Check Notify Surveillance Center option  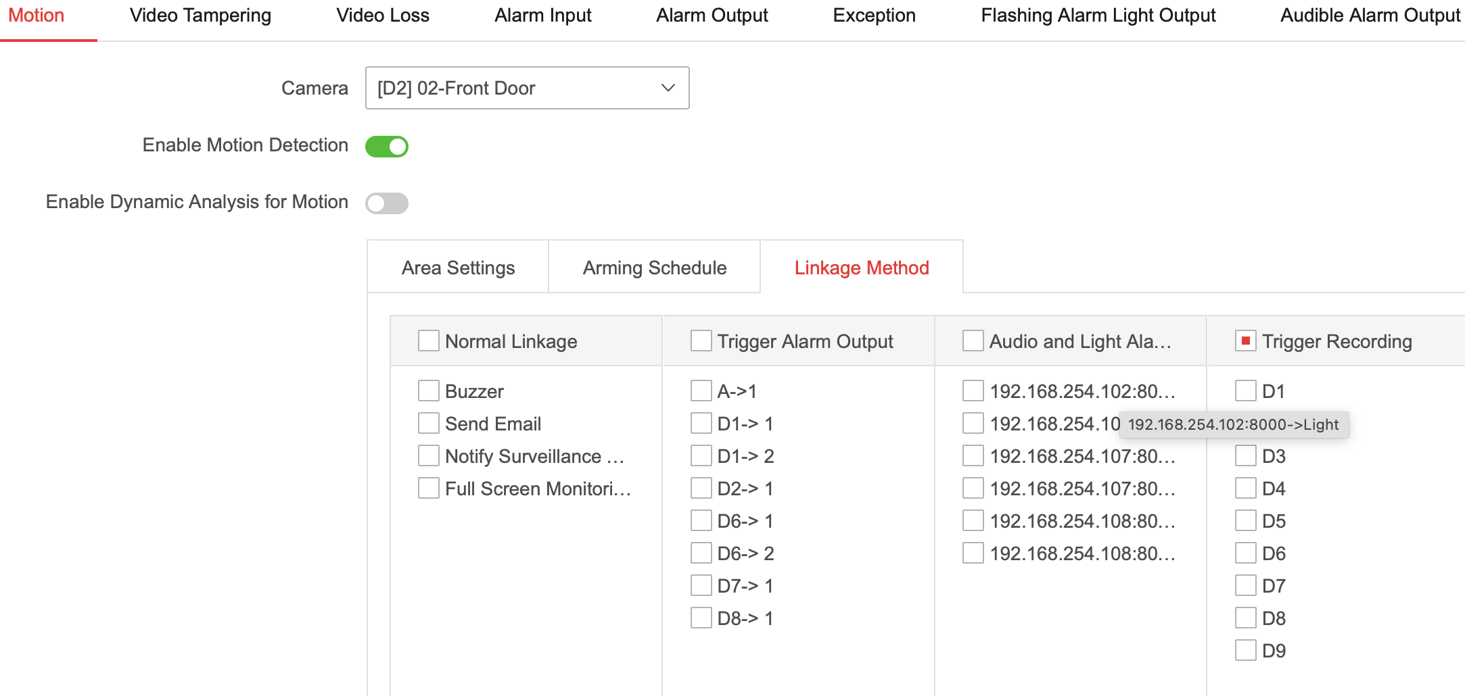(x=429, y=455)
